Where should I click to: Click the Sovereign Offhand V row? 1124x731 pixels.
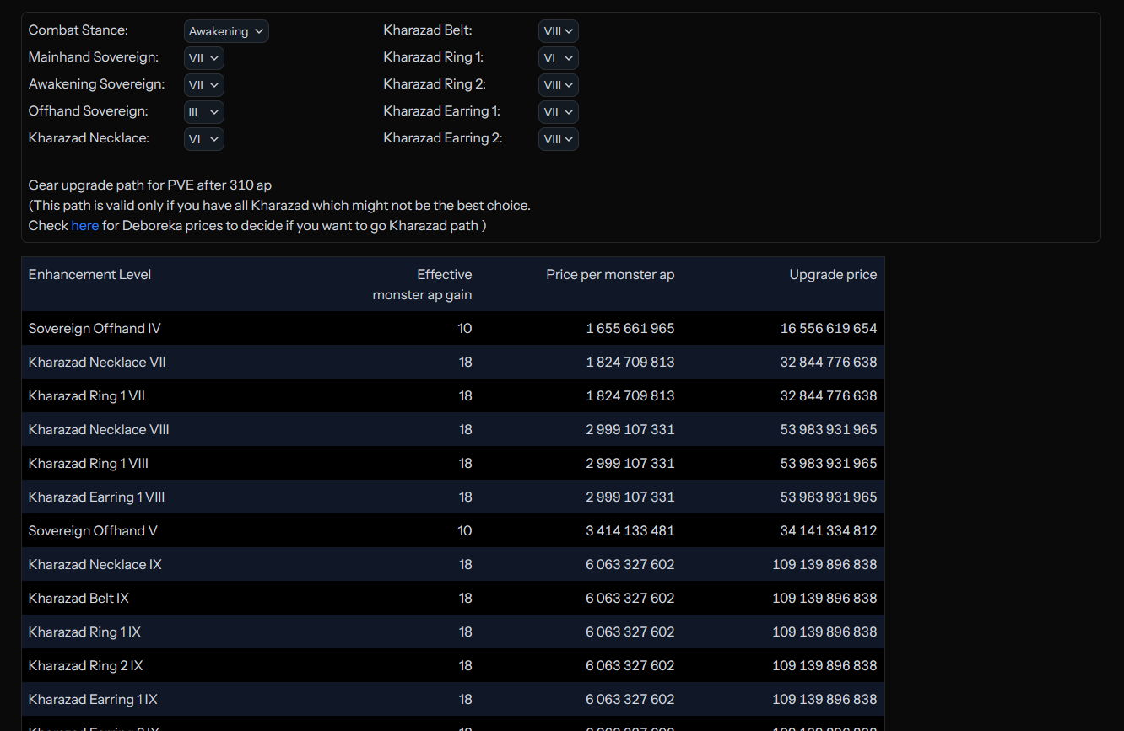coord(93,531)
